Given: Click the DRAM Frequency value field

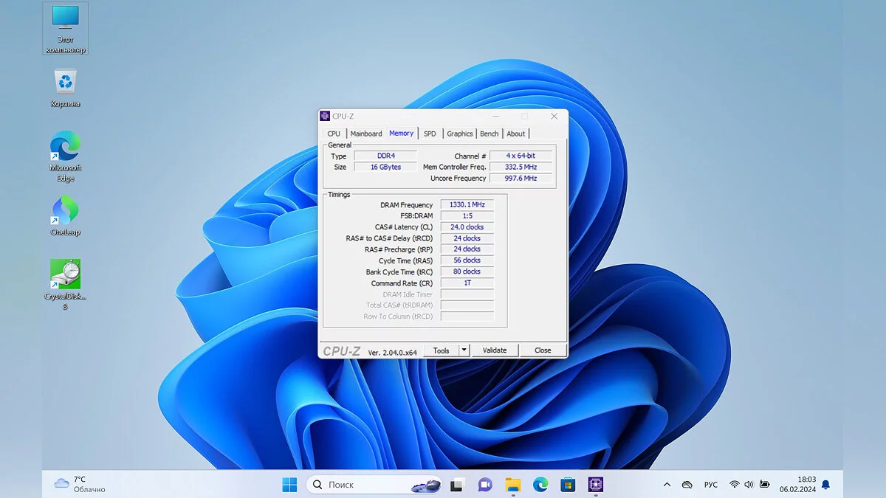Looking at the screenshot, I should click(x=467, y=205).
